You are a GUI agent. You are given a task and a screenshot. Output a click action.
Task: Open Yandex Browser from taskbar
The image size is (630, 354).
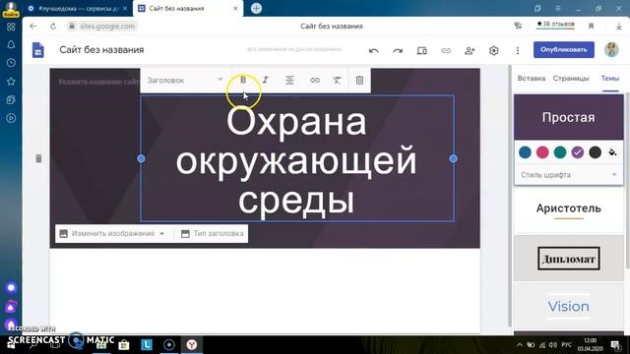[192, 344]
